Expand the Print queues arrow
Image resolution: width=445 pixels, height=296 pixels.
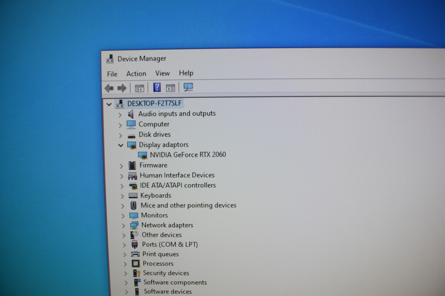[125, 255]
